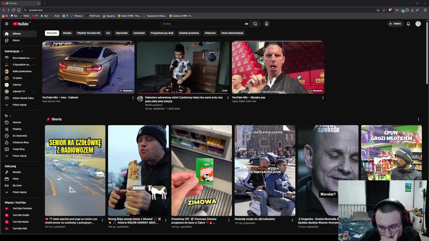Viewport: 429px width, 241px height.
Task: Open Senior na czołówkę short thumbnail
Action: tap(75, 171)
